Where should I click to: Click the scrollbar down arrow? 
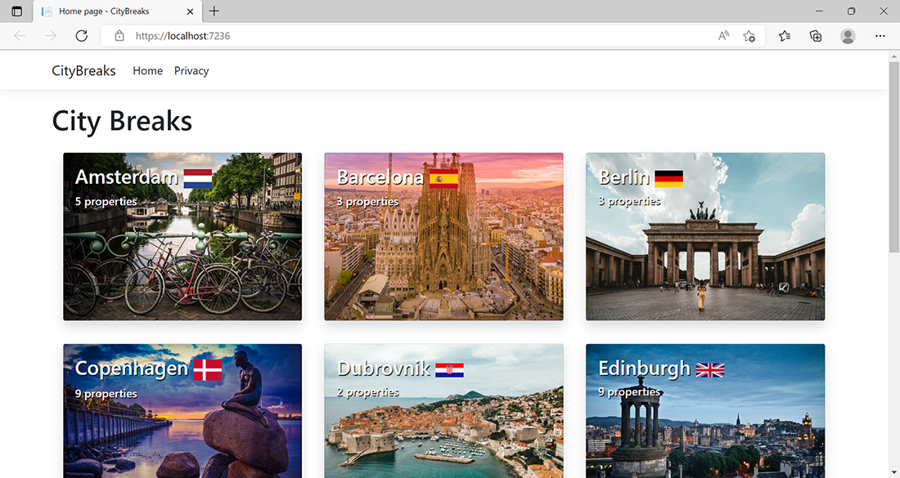tap(893, 473)
